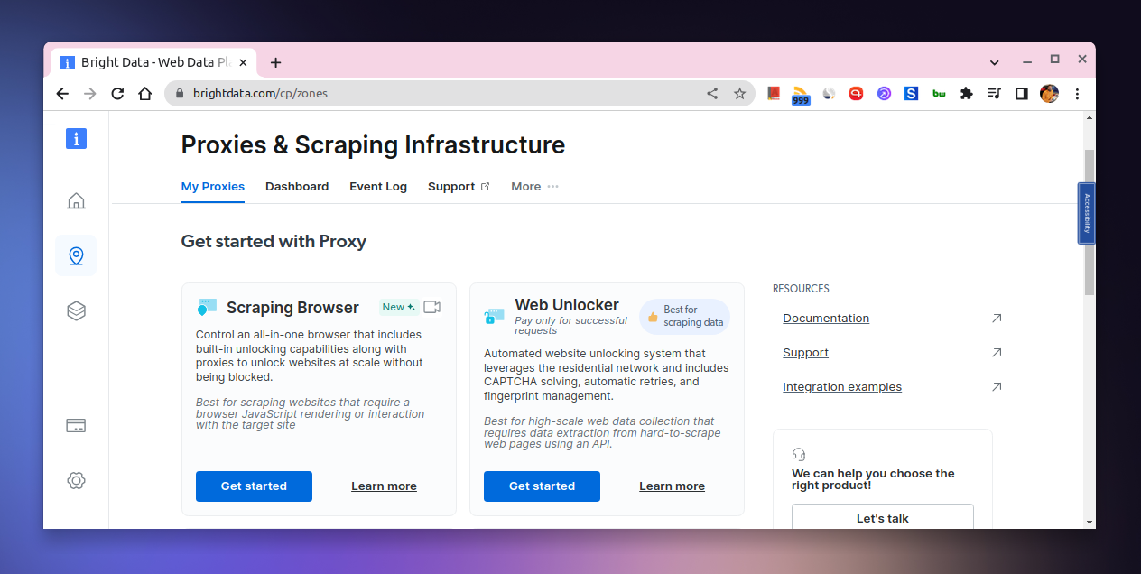Click arrow icon beside Integration examples
1141x574 pixels.
pos(997,386)
